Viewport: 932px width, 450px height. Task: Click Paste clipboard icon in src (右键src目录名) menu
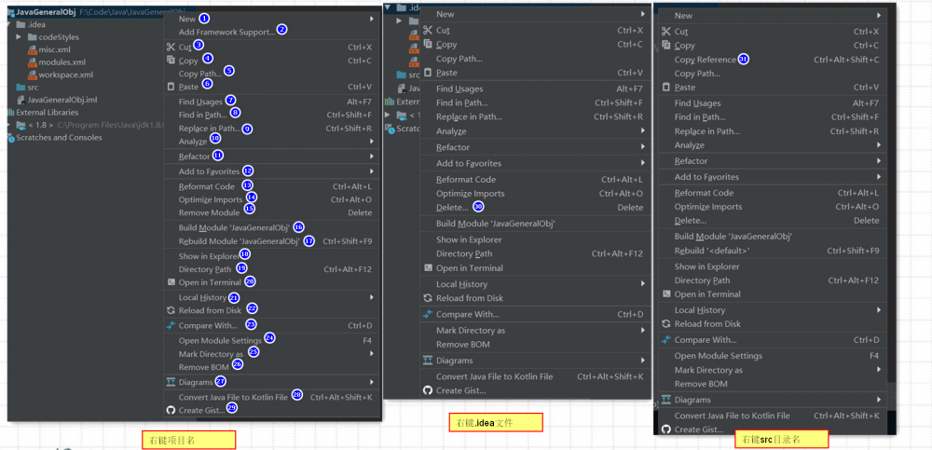[666, 88]
